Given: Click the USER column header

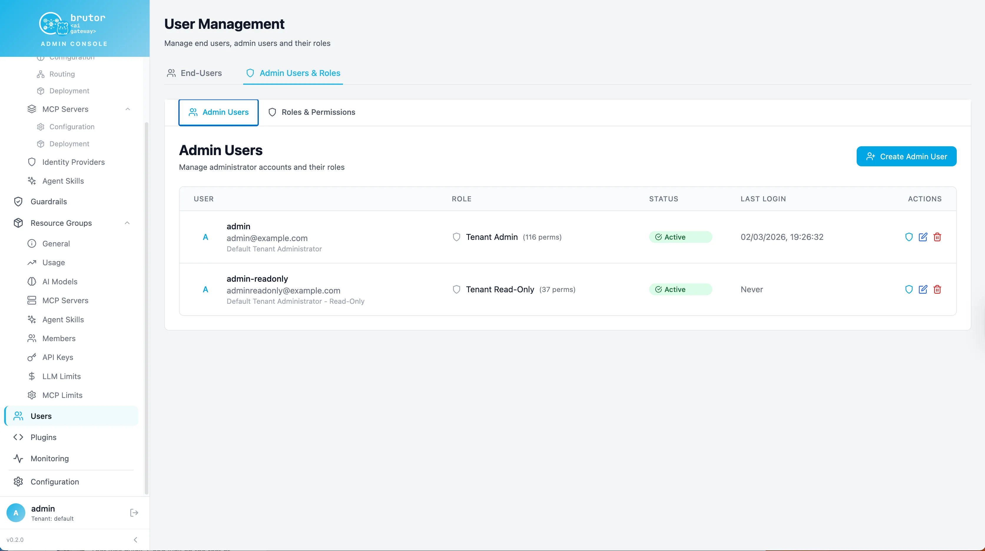Looking at the screenshot, I should [x=203, y=199].
